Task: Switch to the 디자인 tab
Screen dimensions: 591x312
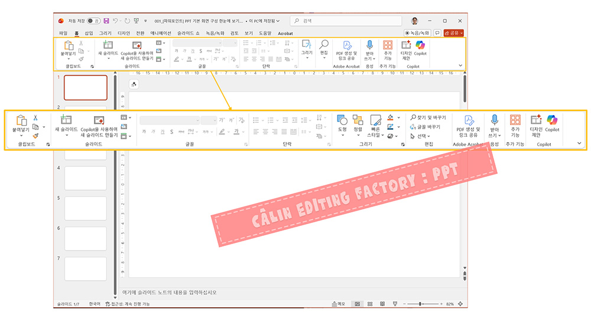Action: [x=124, y=33]
